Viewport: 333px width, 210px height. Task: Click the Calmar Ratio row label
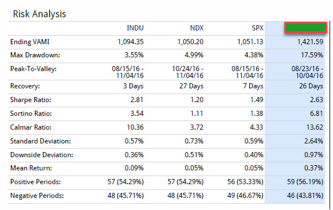click(31, 127)
